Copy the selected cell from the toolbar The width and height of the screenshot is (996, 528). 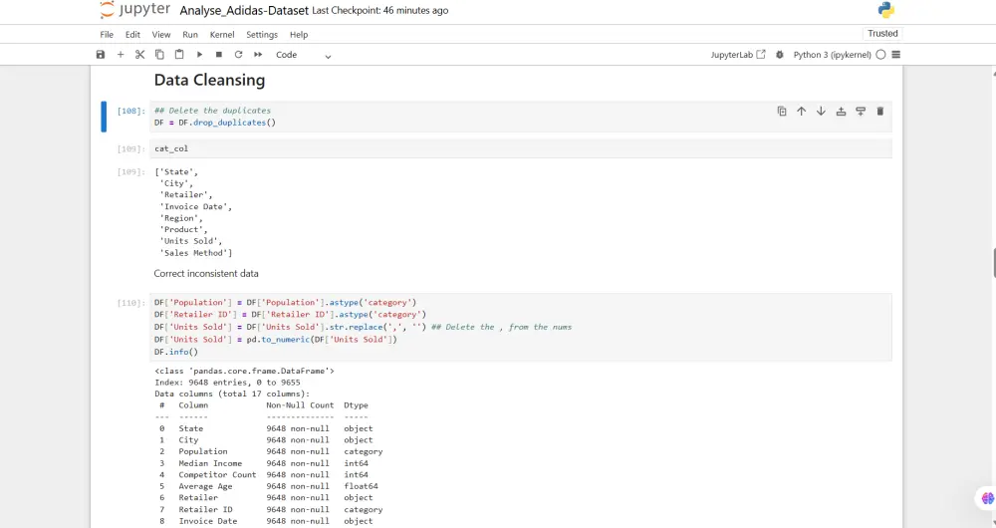159,55
